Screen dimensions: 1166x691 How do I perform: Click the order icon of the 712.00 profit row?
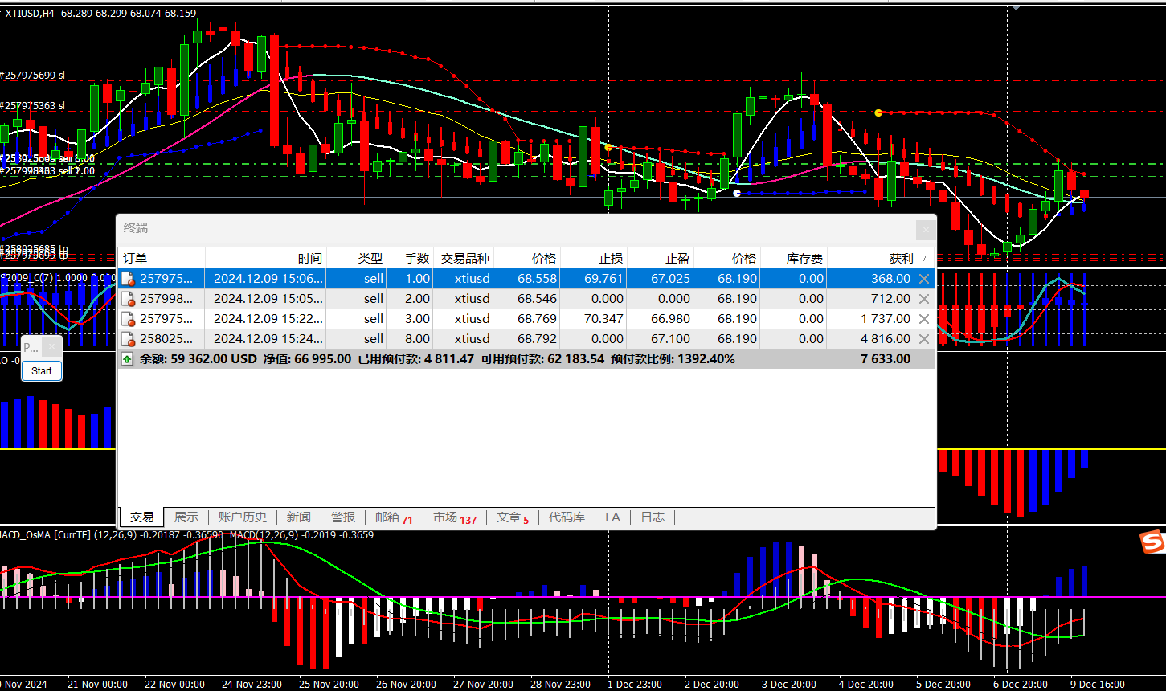pyautogui.click(x=128, y=299)
